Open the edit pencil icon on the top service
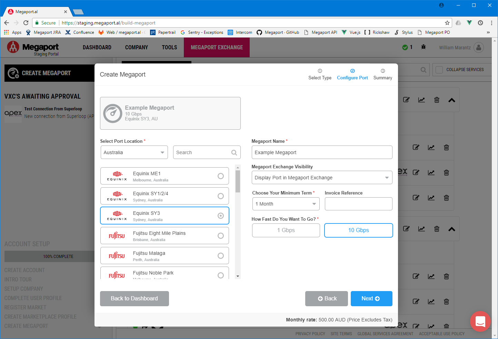Viewport: 498px width, 339px height. [x=406, y=100]
